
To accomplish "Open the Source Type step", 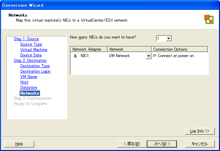I will [31, 44].
